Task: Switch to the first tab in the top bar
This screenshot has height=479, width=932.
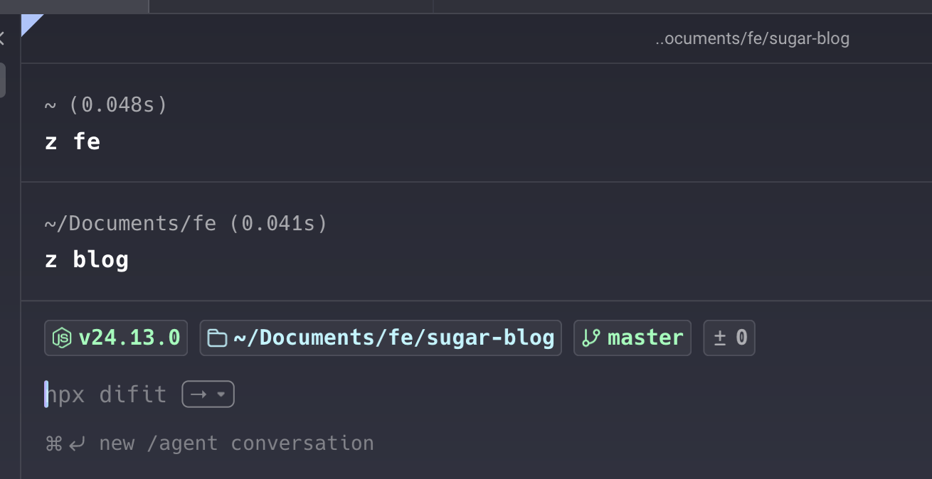Action: (x=74, y=6)
